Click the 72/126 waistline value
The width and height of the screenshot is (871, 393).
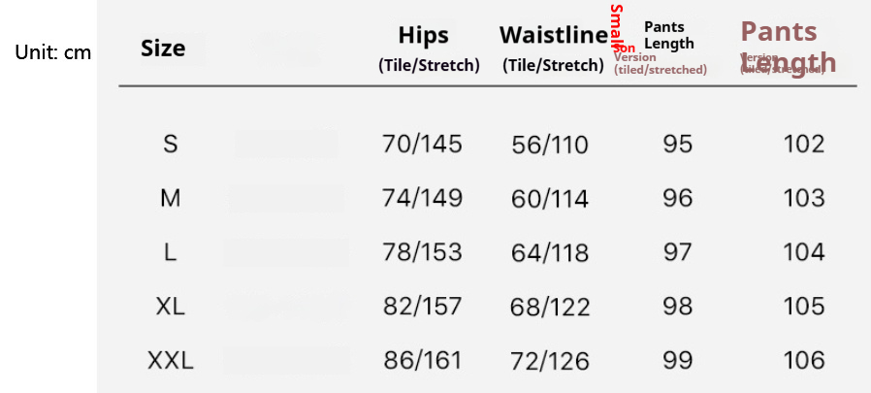[549, 362]
